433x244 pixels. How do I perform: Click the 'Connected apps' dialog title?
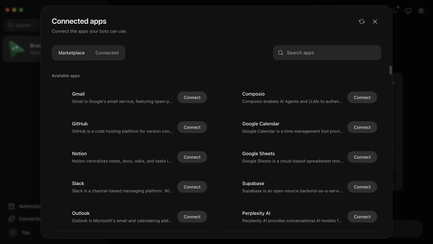(79, 21)
